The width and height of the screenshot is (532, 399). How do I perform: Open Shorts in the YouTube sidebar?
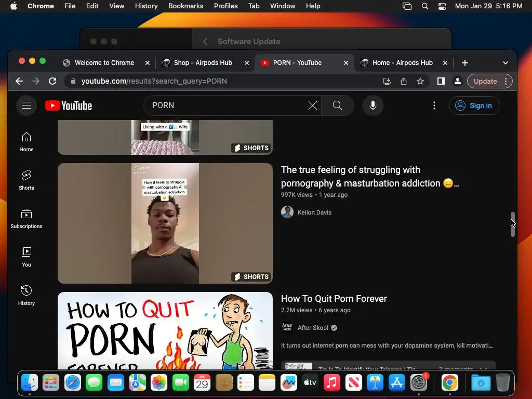click(x=26, y=180)
